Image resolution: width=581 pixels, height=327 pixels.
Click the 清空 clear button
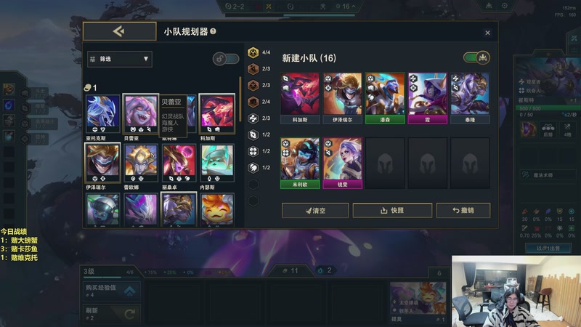315,210
